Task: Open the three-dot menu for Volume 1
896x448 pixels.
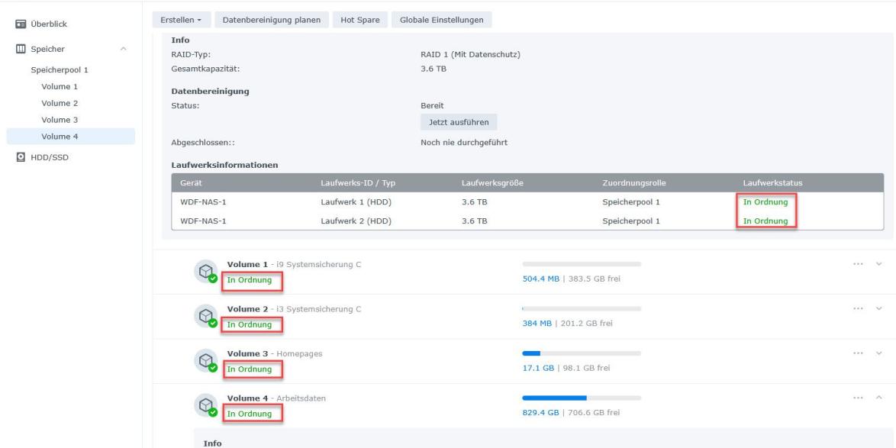Action: 859,264
